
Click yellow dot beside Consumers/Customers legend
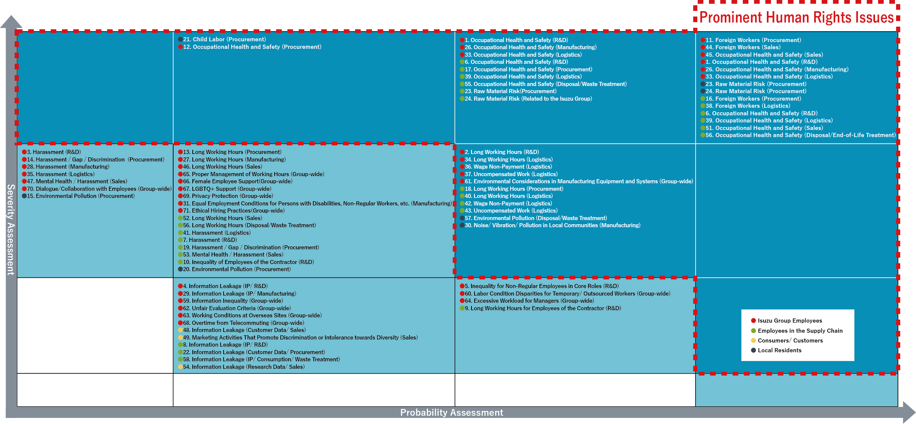pos(753,340)
